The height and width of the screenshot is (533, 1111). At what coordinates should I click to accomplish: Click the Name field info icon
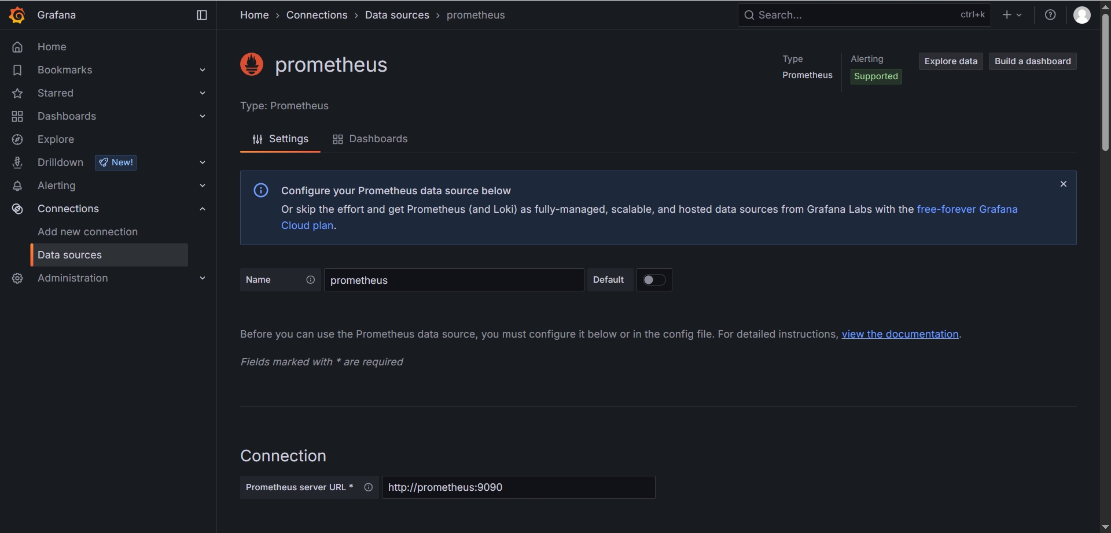coord(311,280)
